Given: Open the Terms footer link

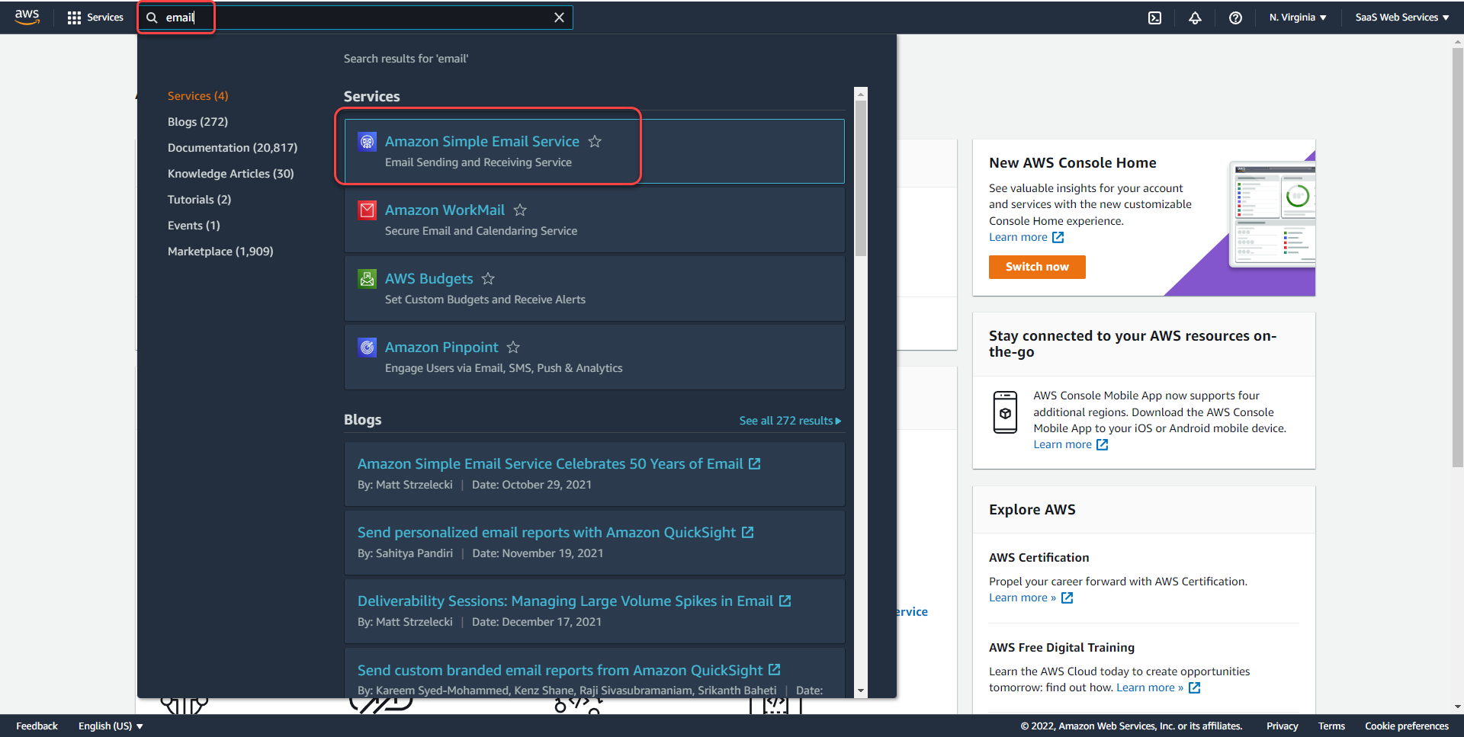Looking at the screenshot, I should pyautogui.click(x=1331, y=726).
